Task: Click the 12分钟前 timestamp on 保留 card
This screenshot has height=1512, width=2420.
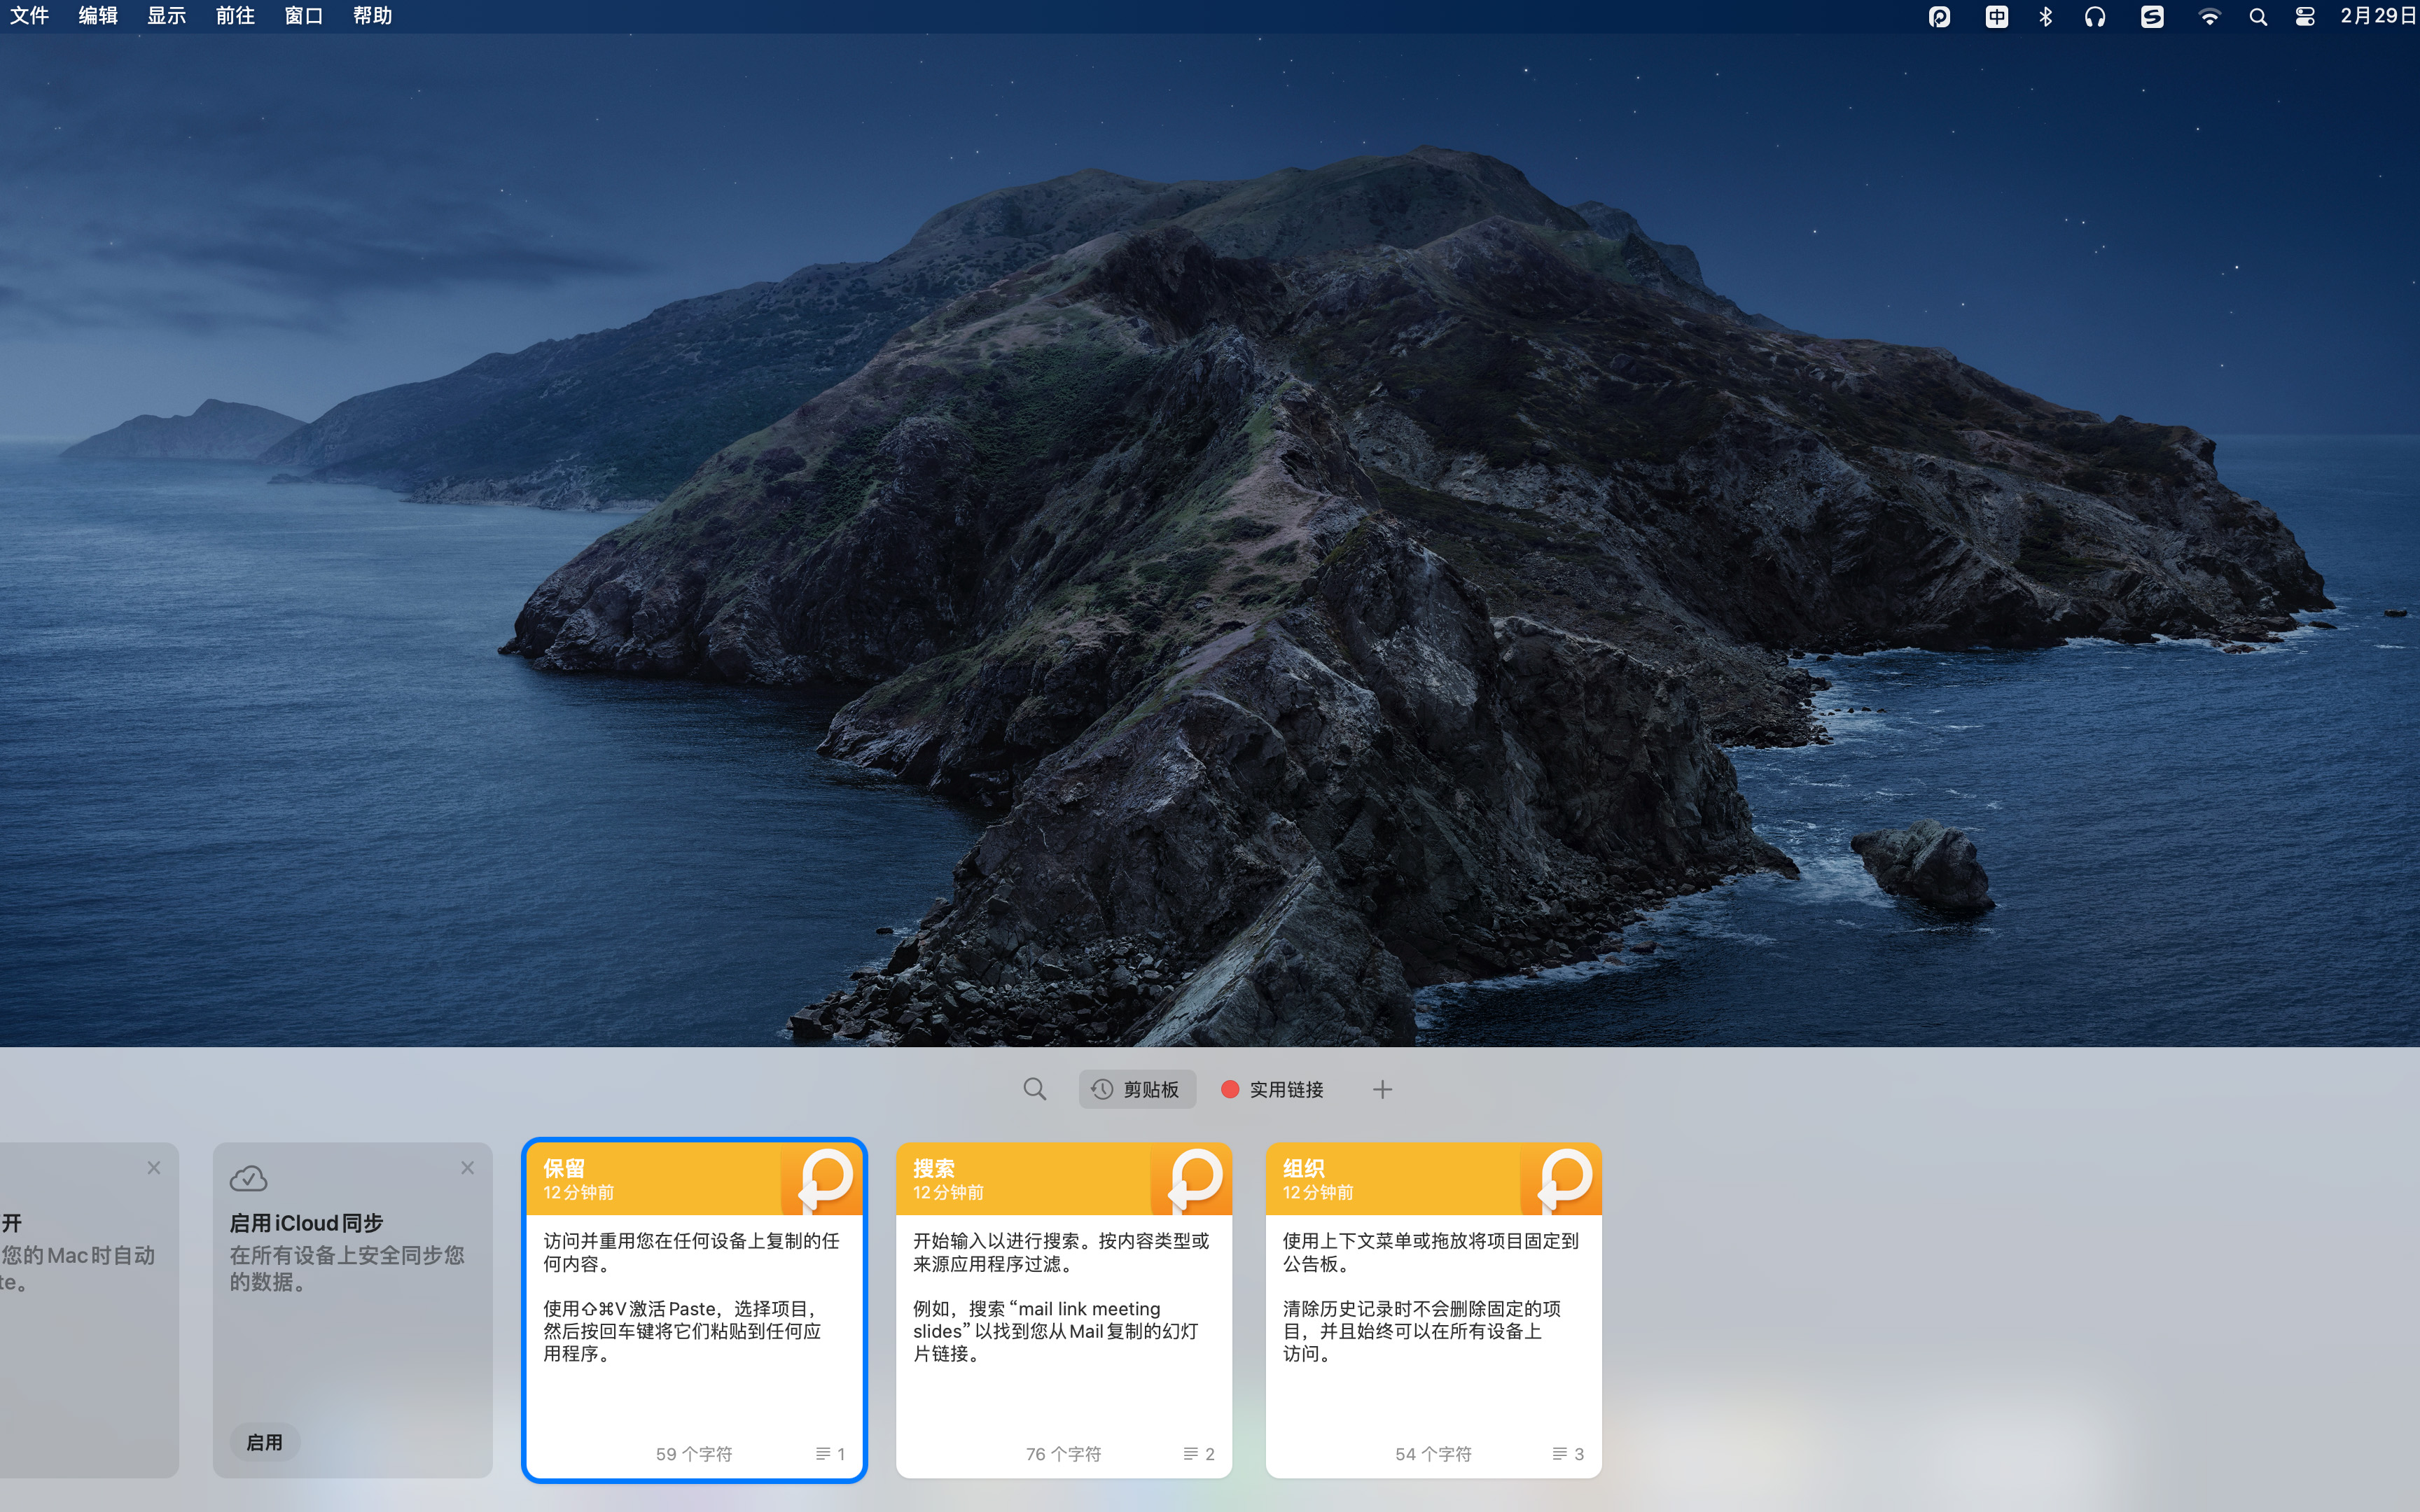Action: pos(578,1193)
